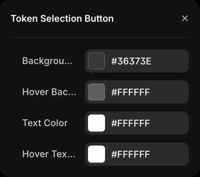200x177 pixels.
Task: Open the Hover Background gray swatch
Action: (x=97, y=92)
